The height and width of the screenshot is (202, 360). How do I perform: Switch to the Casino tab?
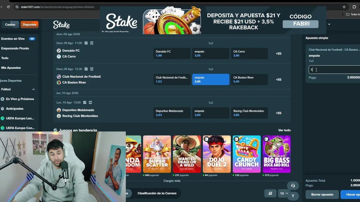10,25
